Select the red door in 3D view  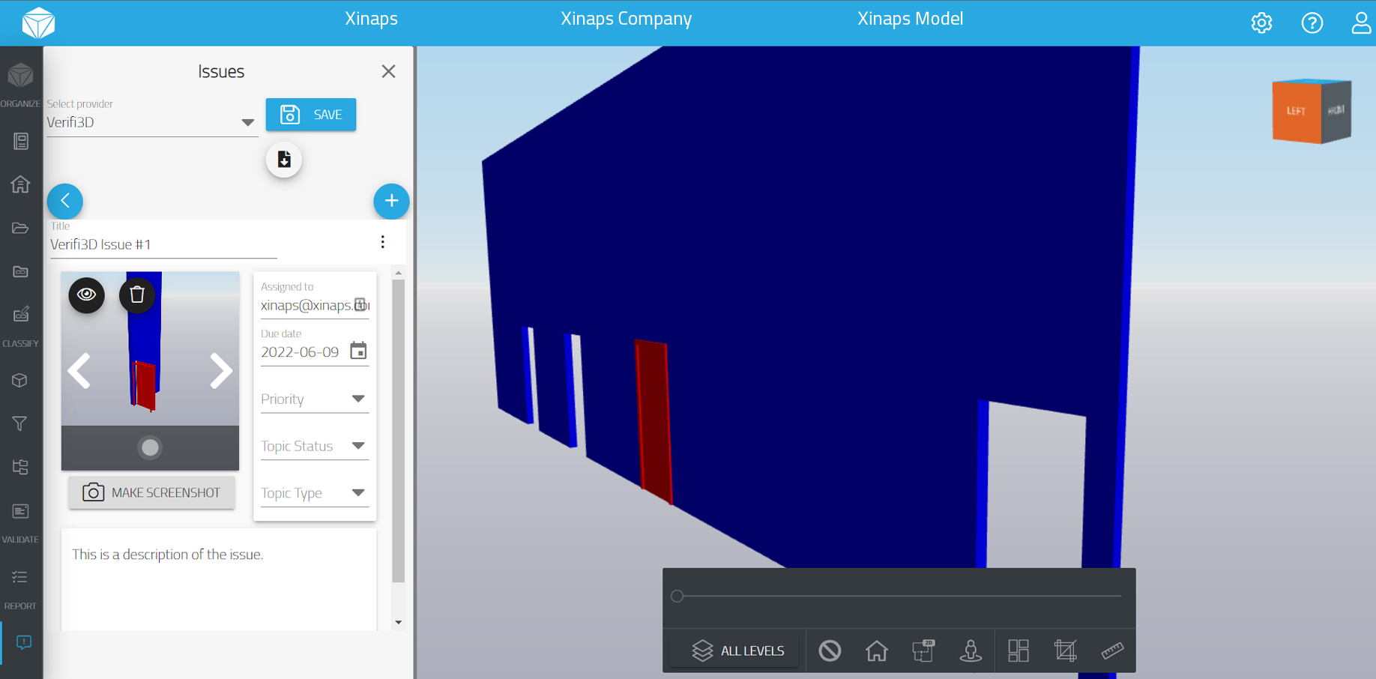tap(654, 422)
